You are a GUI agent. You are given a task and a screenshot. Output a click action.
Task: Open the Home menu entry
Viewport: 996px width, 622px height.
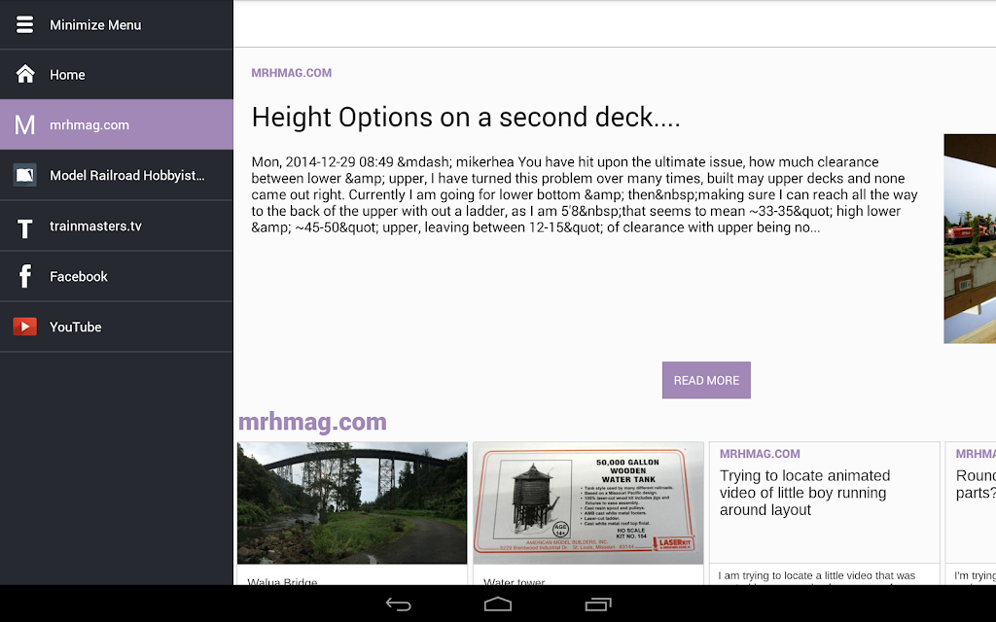117,74
